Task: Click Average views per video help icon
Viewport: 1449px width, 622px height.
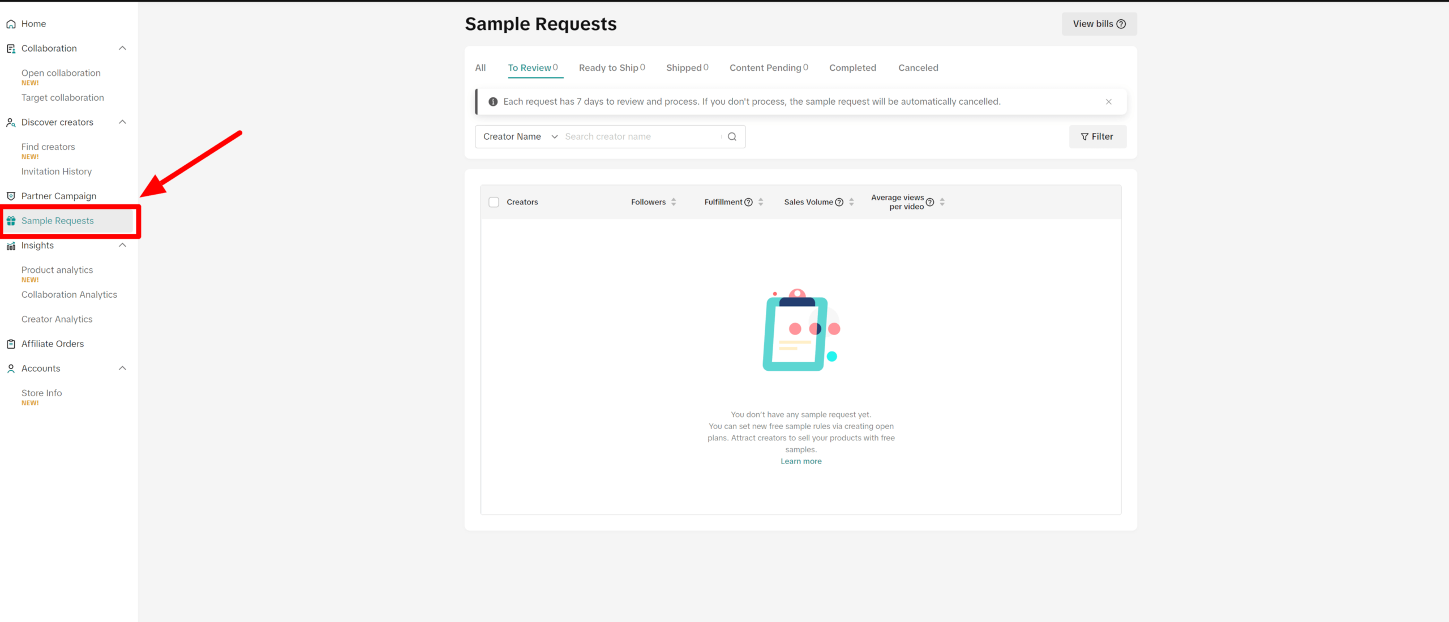Action: (930, 202)
